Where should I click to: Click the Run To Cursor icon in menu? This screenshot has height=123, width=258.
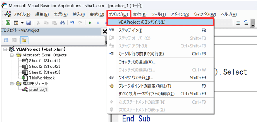[112, 54]
